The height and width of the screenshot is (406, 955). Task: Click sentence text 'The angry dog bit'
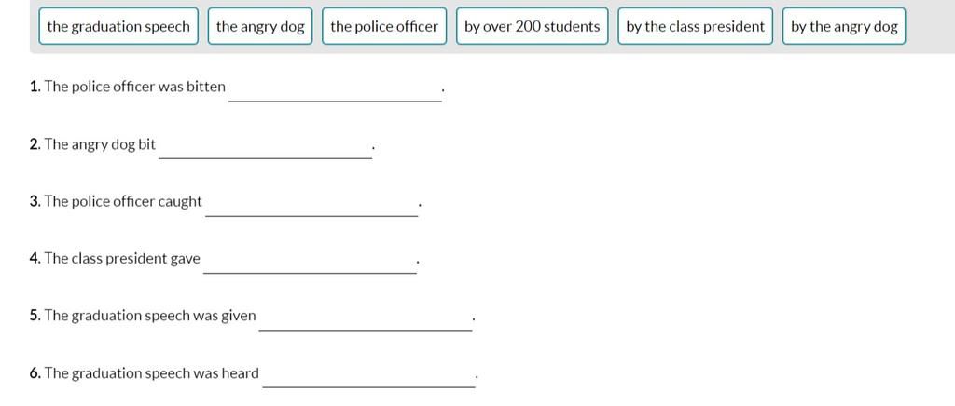pyautogui.click(x=100, y=144)
